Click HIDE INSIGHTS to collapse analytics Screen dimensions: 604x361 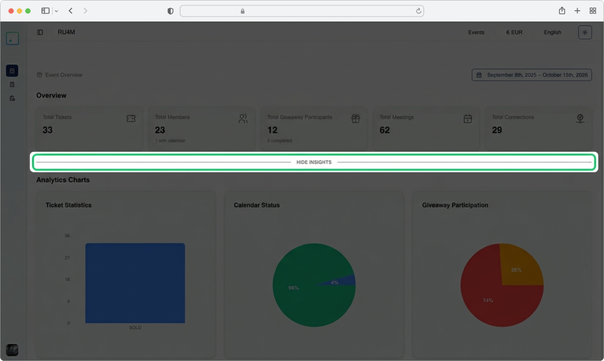314,162
